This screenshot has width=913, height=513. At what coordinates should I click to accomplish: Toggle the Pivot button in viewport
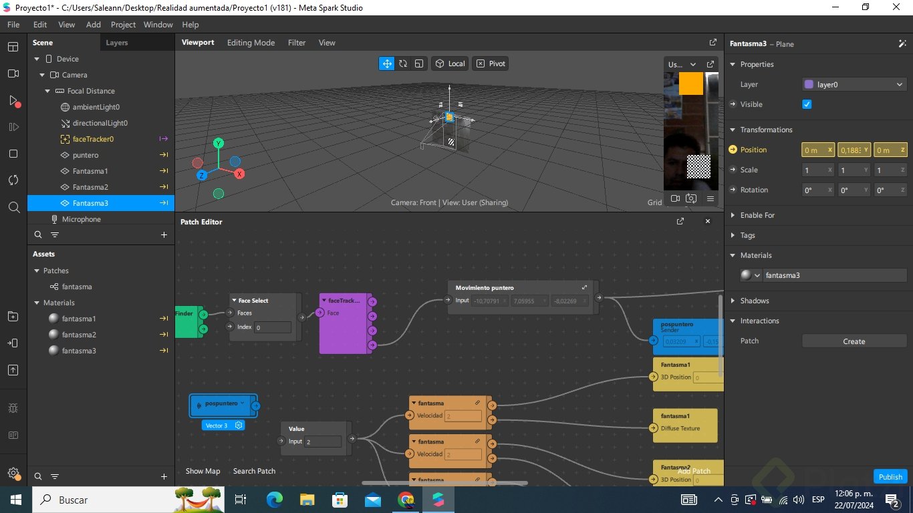pyautogui.click(x=491, y=63)
